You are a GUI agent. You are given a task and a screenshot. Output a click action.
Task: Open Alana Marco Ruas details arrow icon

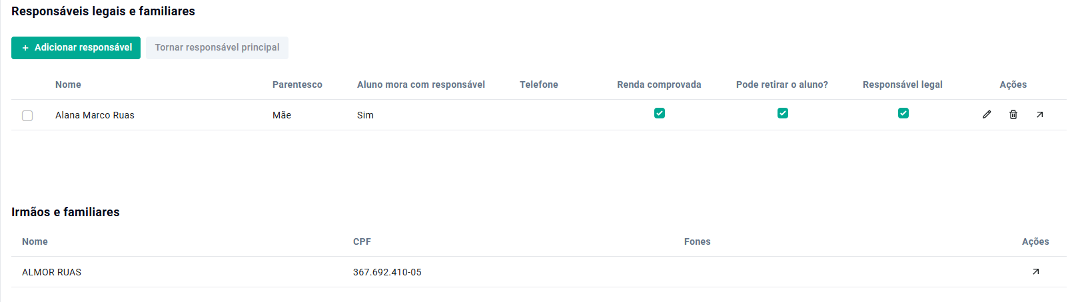tap(1040, 114)
